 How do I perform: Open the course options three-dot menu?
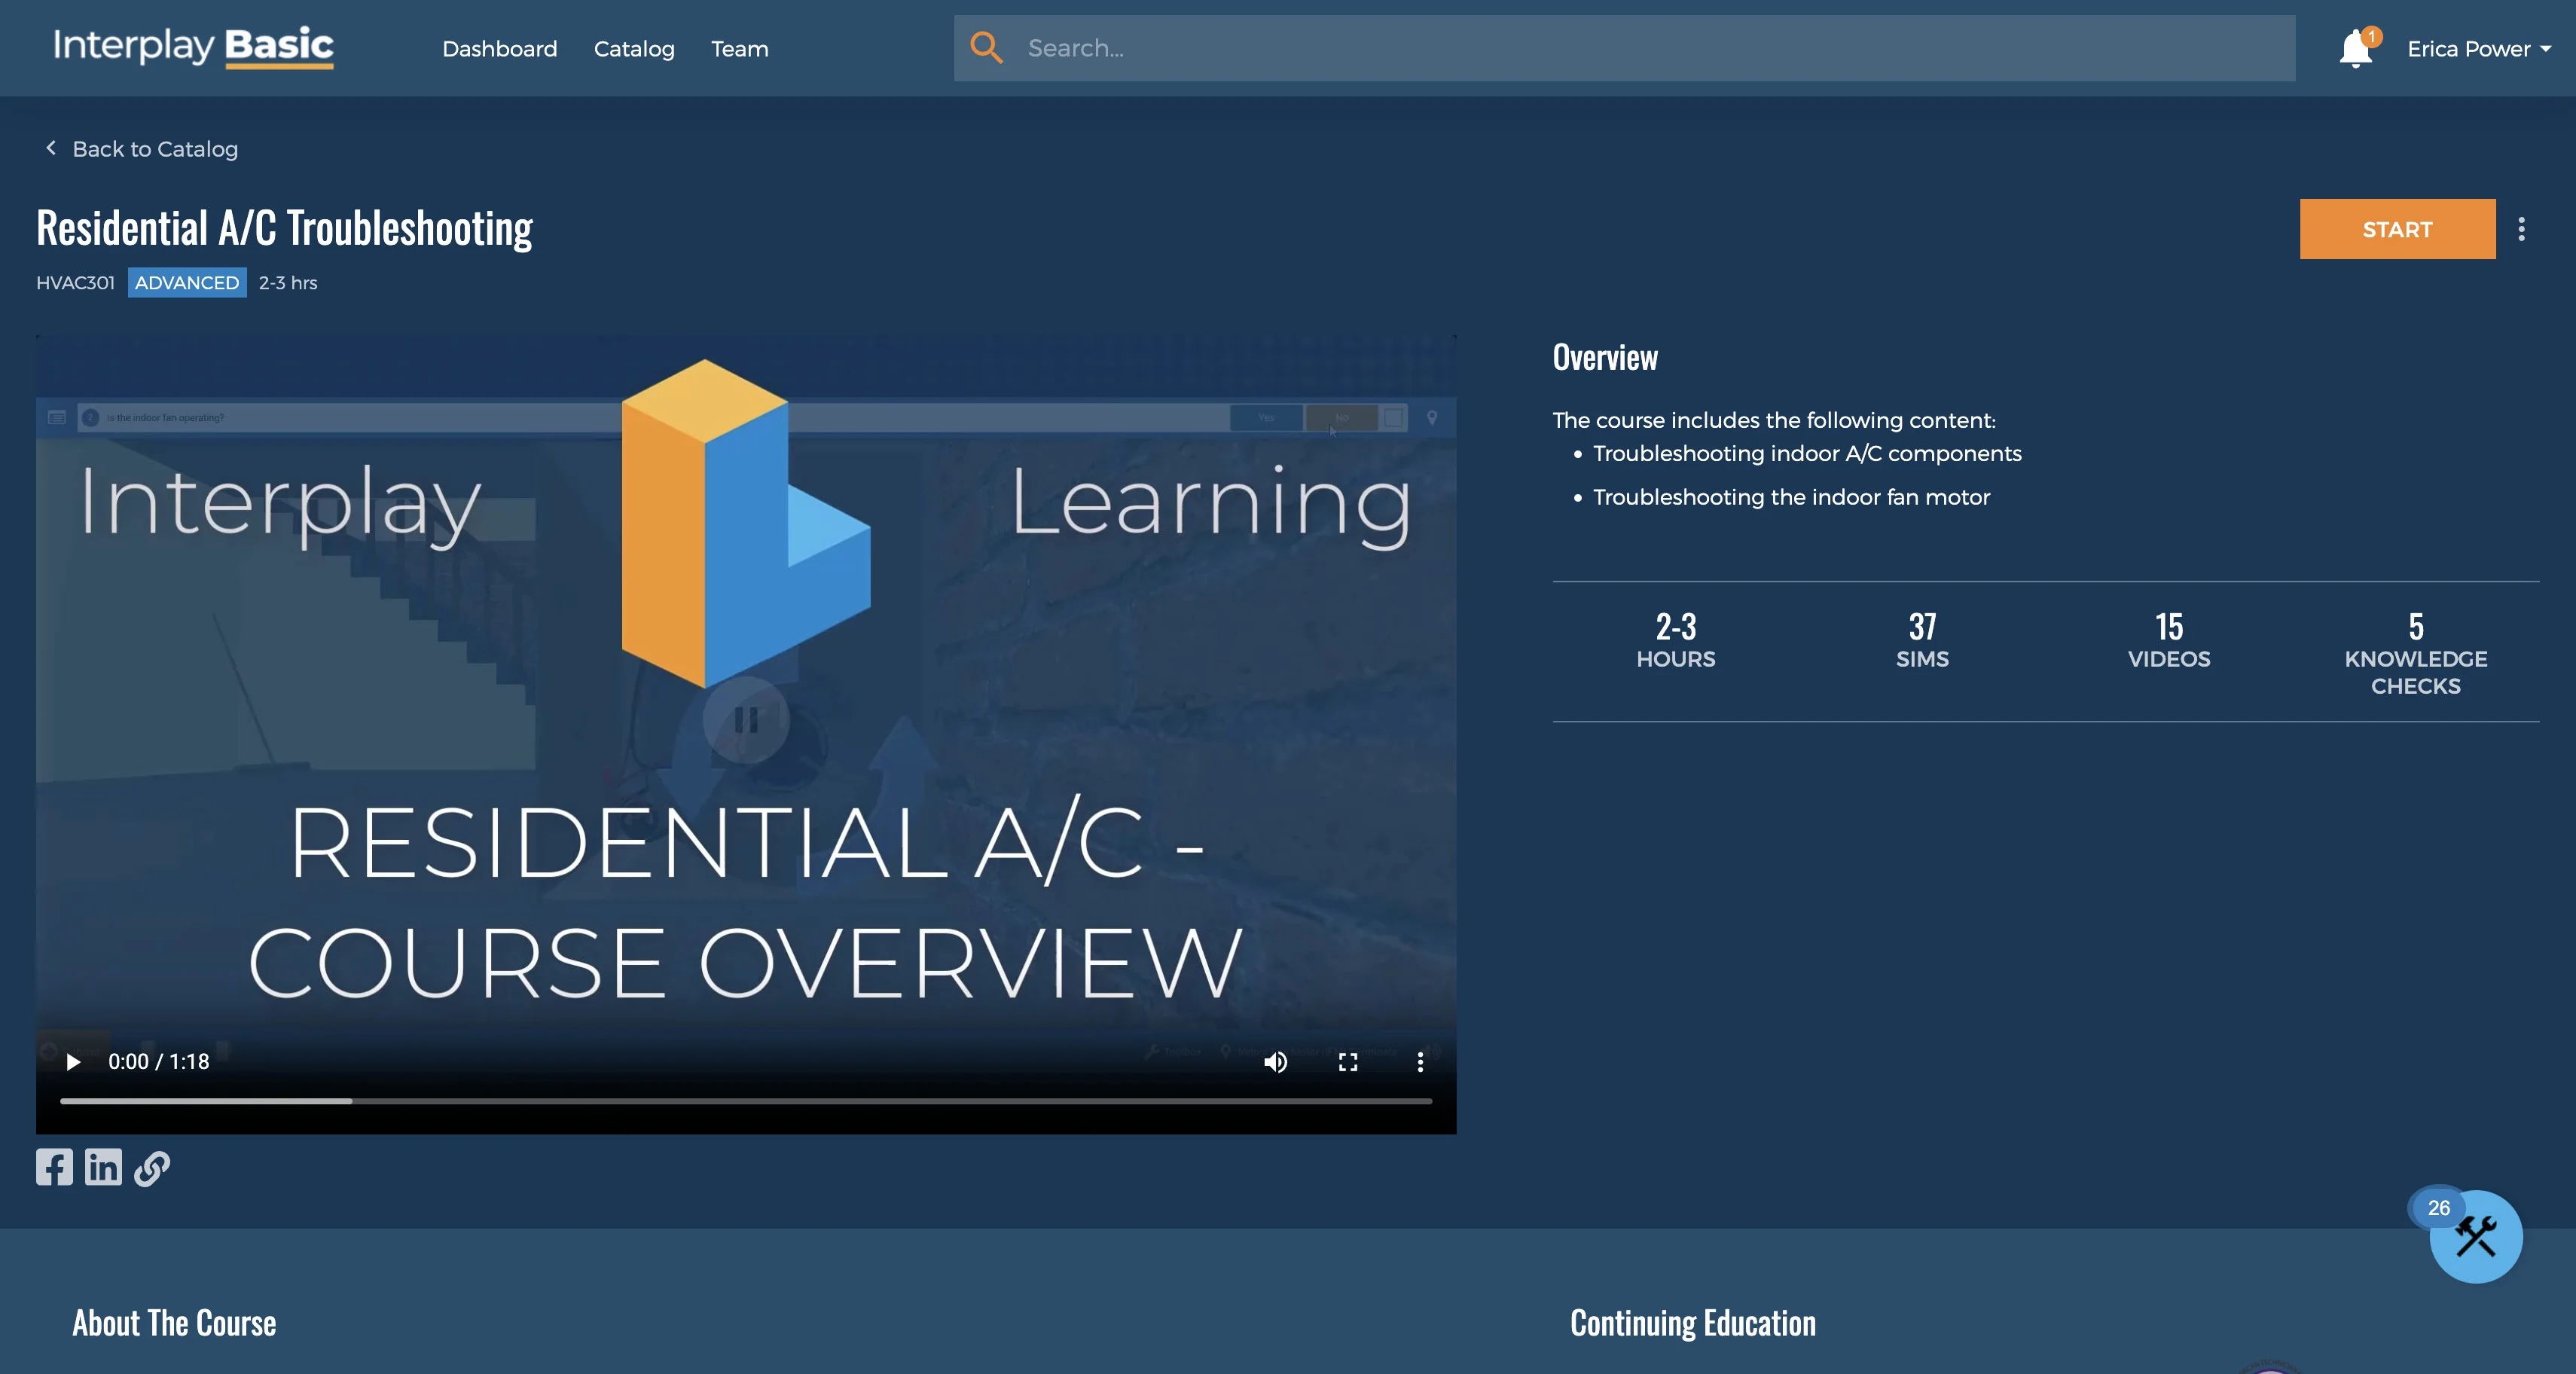pyautogui.click(x=2521, y=229)
